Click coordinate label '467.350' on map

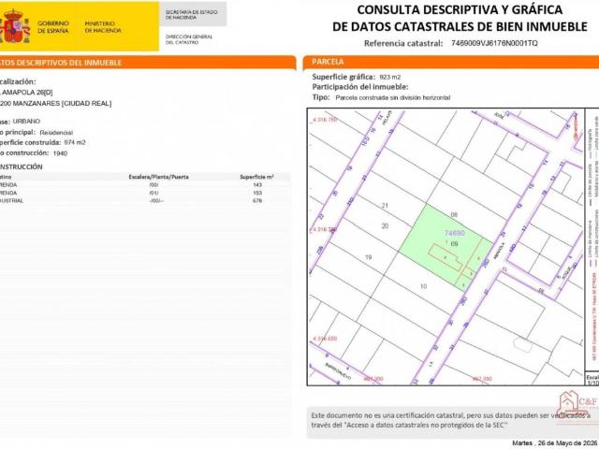click(482, 379)
